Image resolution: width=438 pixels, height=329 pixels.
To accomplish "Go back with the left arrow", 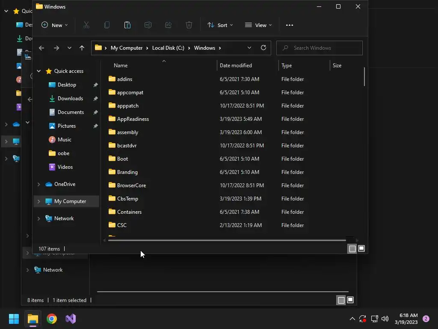I will click(x=41, y=48).
